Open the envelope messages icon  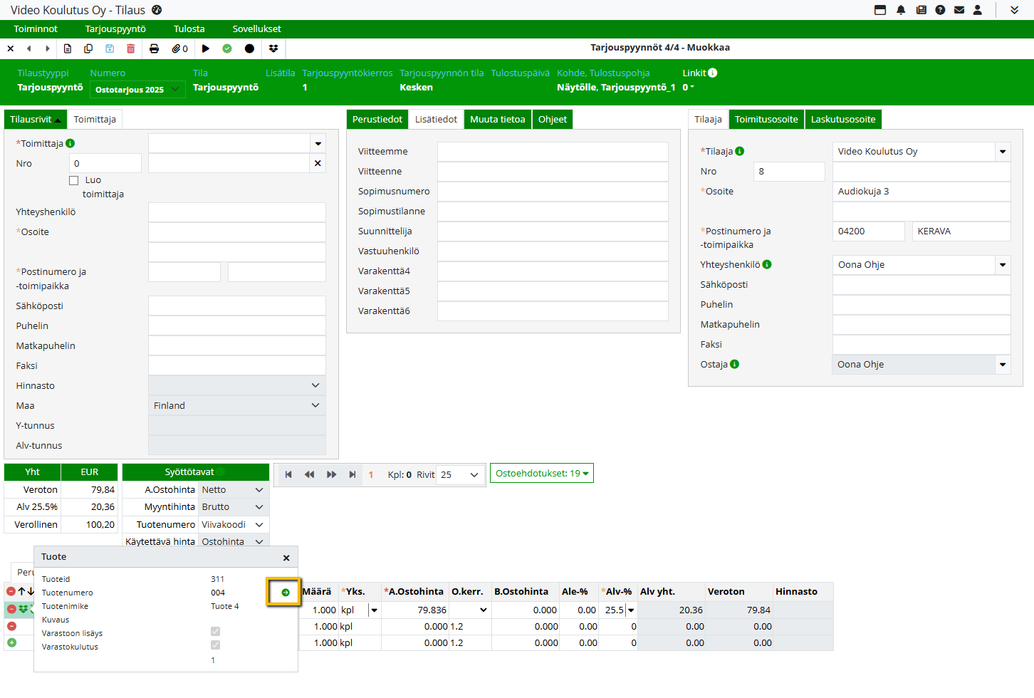point(959,10)
